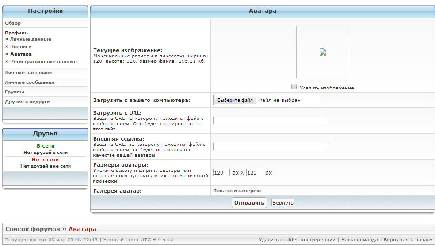Click the 'Вернуть' reset button
The height and width of the screenshot is (246, 435).
pyautogui.click(x=282, y=203)
